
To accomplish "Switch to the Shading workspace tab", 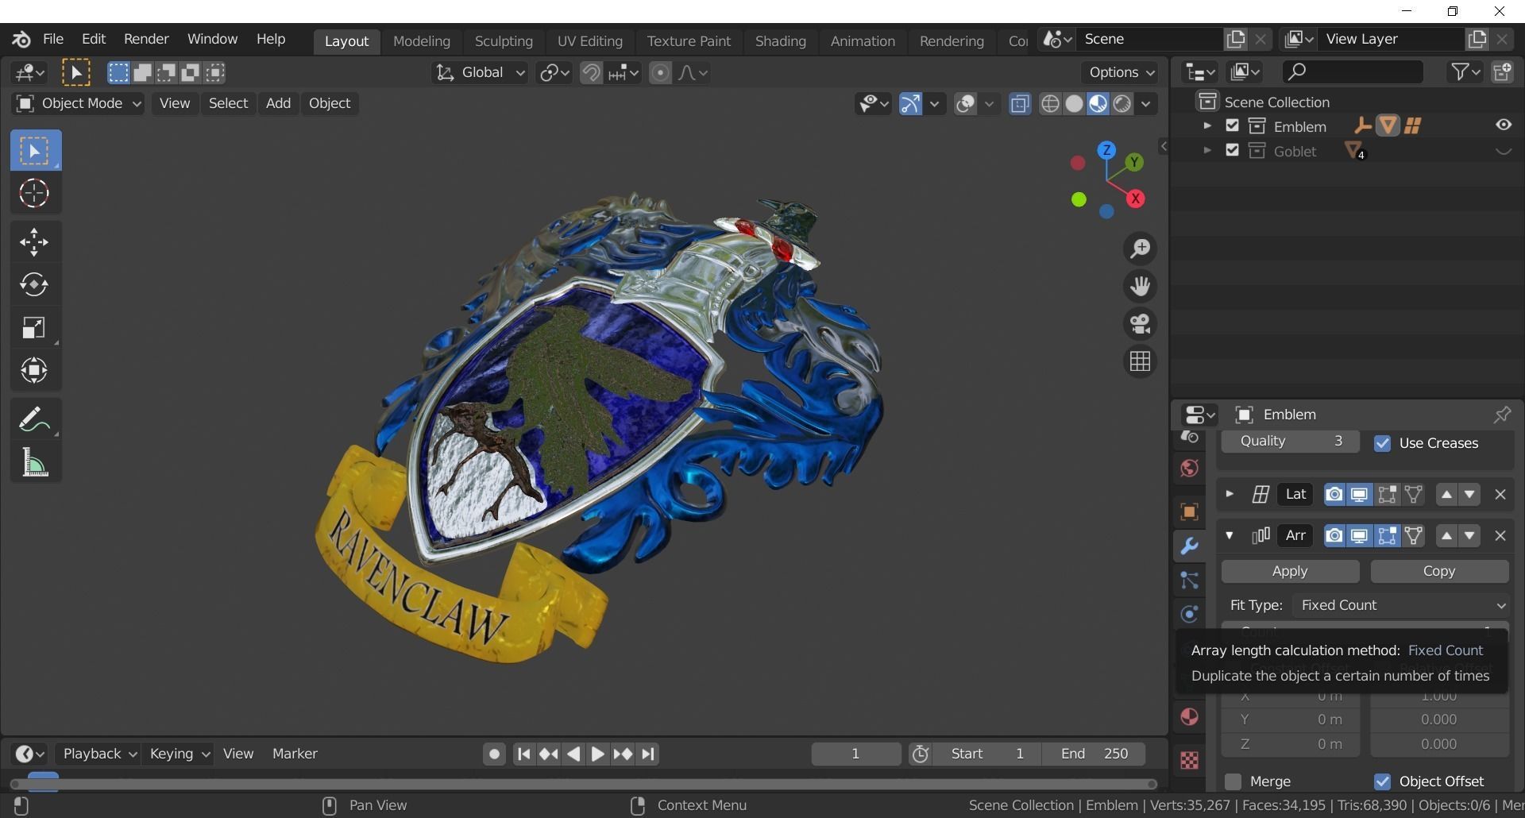I will point(780,41).
